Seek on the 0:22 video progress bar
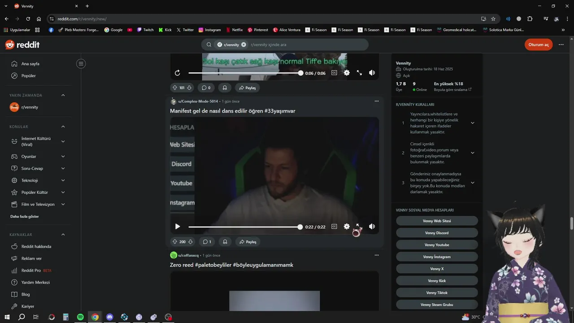 coord(244,227)
